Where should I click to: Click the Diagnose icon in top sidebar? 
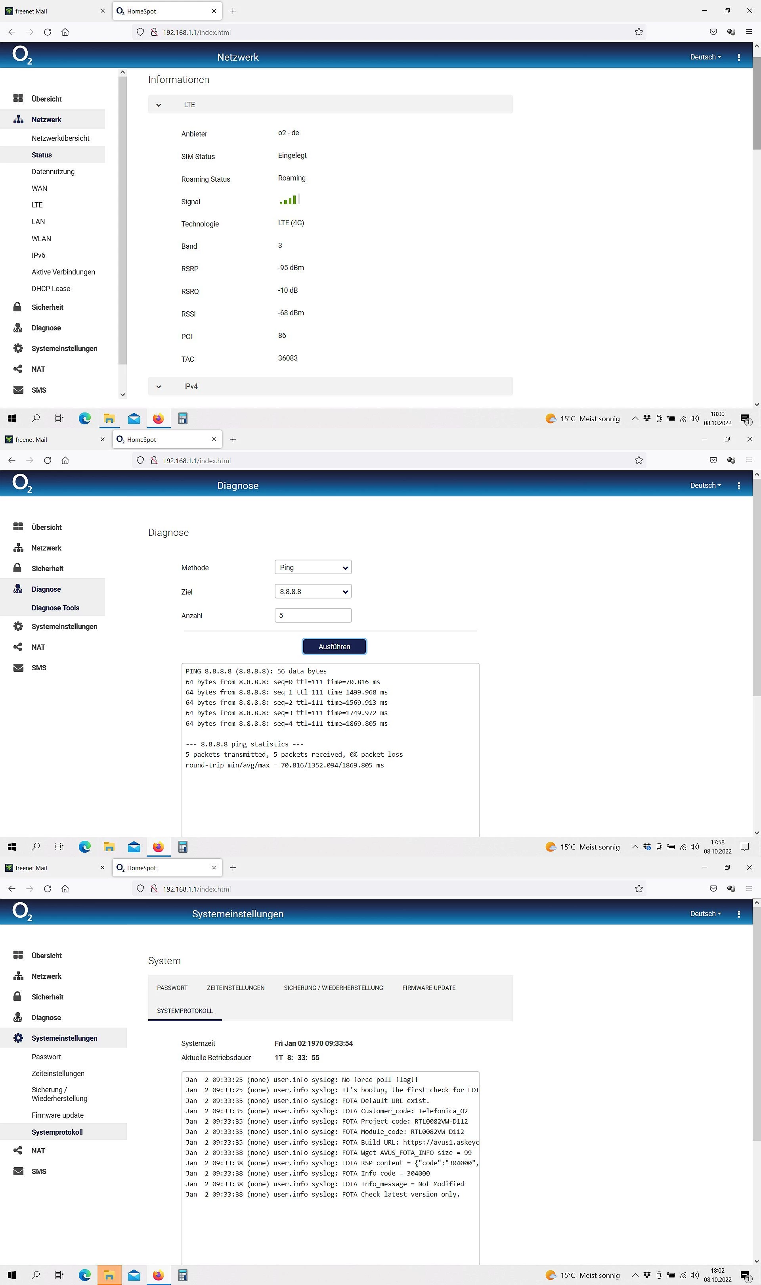click(x=18, y=328)
